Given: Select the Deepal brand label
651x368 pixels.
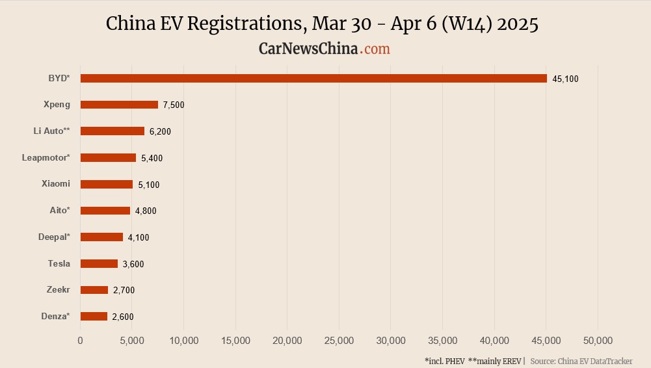Looking at the screenshot, I should point(54,237).
